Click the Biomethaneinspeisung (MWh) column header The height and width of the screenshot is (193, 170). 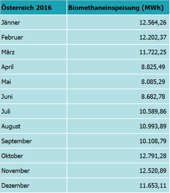click(x=116, y=8)
